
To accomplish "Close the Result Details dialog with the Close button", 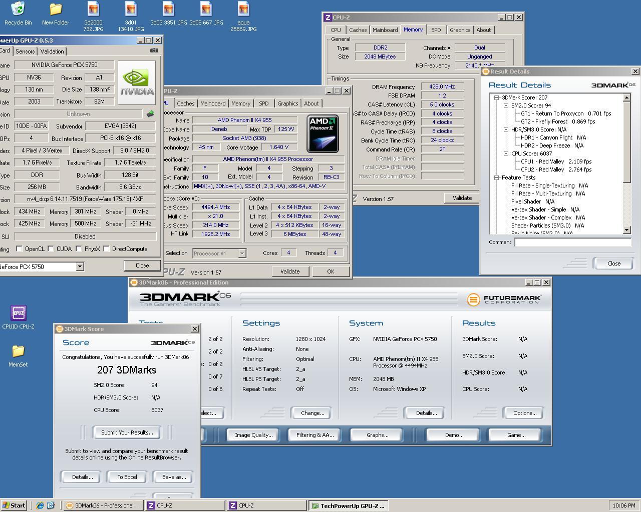I will (x=614, y=263).
